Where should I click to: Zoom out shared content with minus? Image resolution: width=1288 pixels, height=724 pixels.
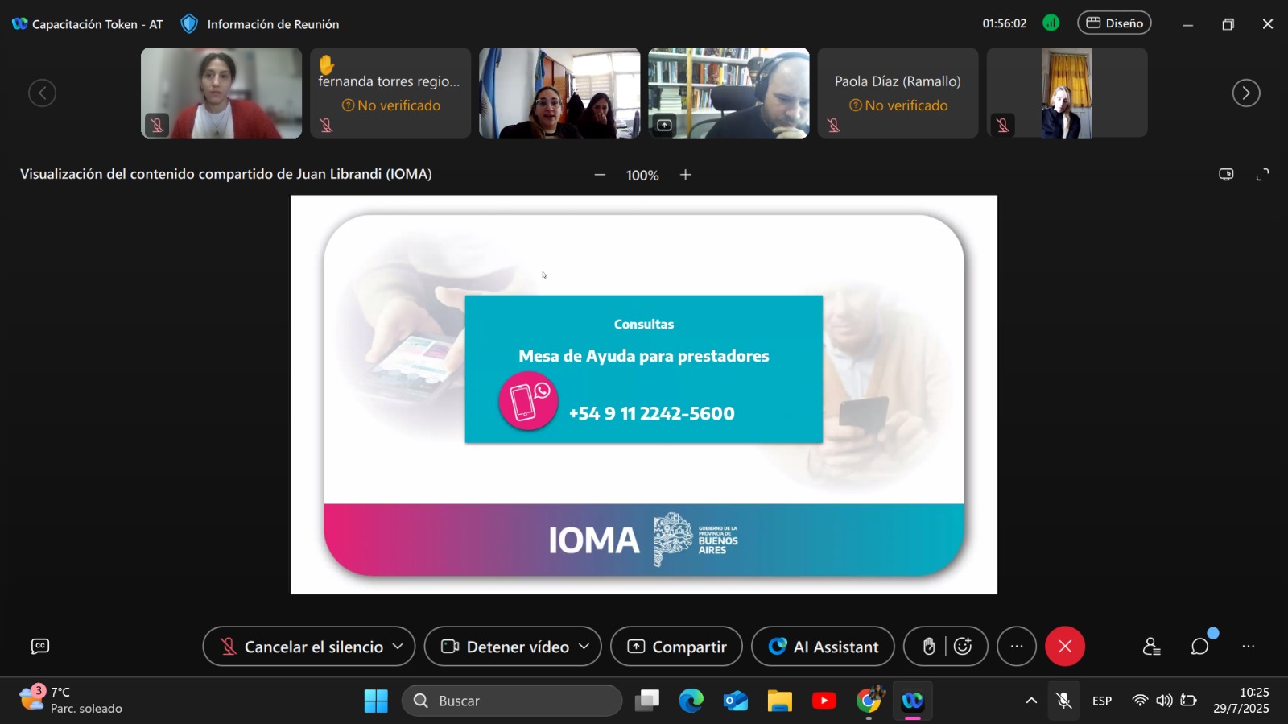(600, 175)
